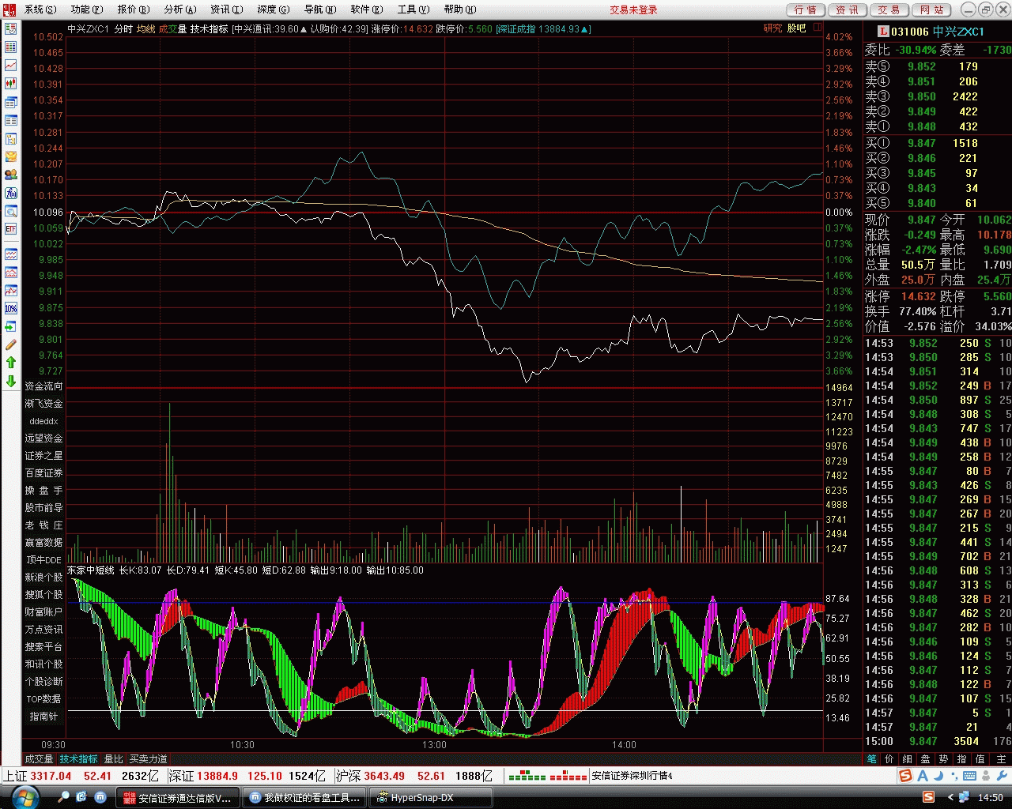Click the green up arrow icon

tap(11, 363)
